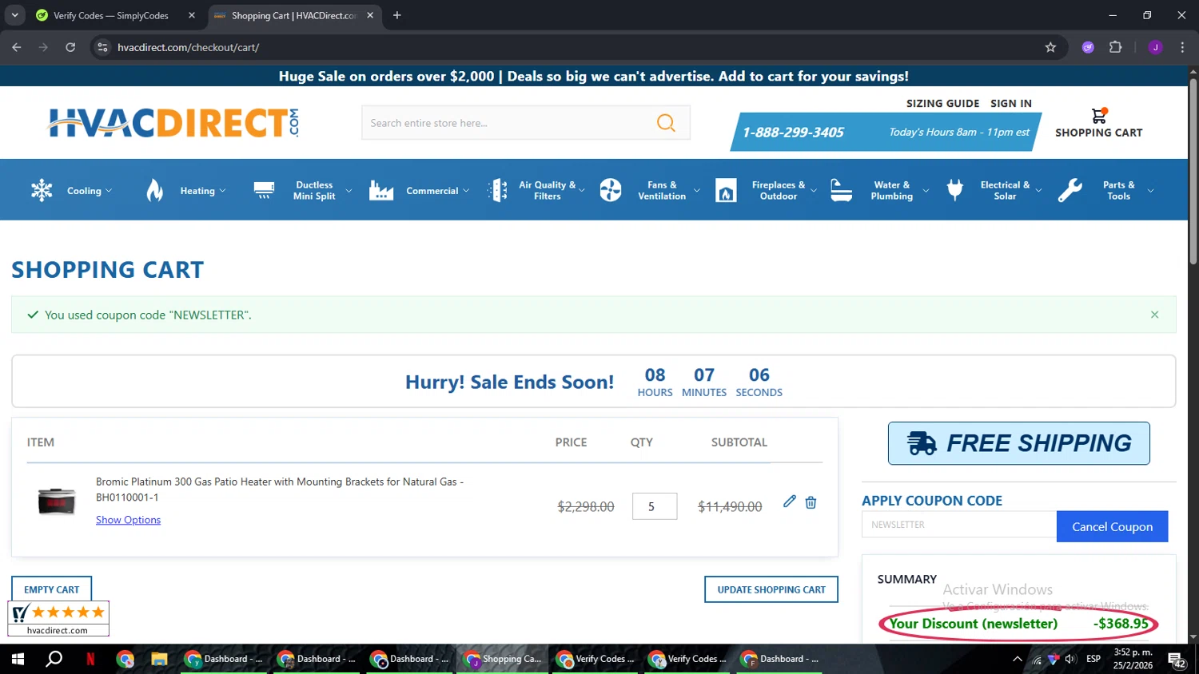Click Show Options under Bromic heater

[x=128, y=520]
